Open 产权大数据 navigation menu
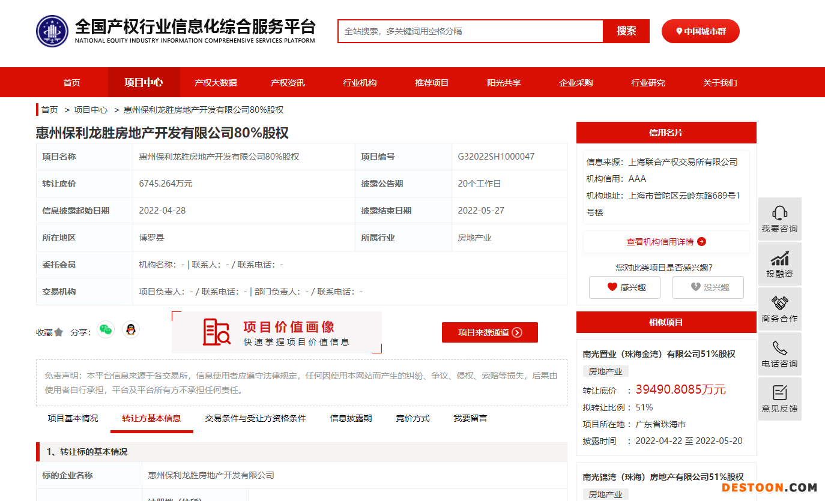Image resolution: width=825 pixels, height=501 pixels. [x=216, y=83]
